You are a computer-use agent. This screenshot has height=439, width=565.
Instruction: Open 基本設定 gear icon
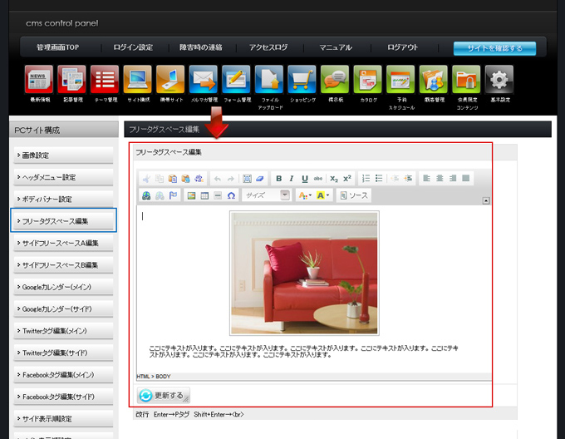click(x=499, y=80)
